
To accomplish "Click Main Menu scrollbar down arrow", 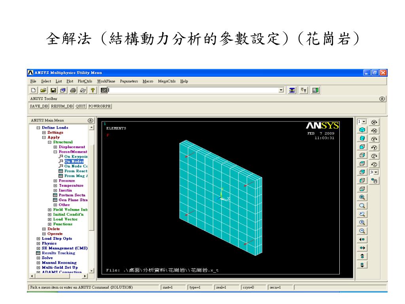I will [x=91, y=271].
